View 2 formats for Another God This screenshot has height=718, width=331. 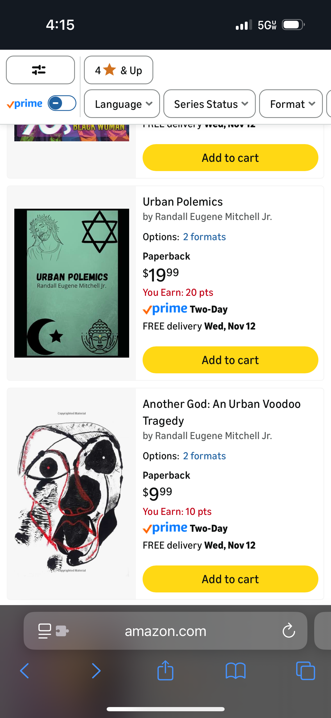pos(204,456)
